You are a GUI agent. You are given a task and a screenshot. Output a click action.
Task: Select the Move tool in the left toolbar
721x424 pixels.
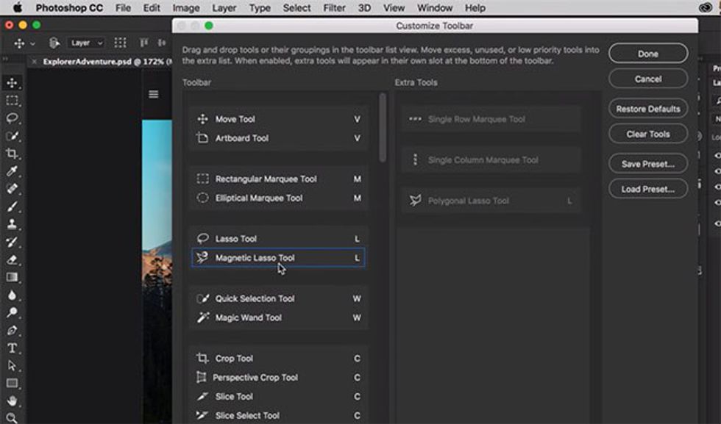click(12, 83)
